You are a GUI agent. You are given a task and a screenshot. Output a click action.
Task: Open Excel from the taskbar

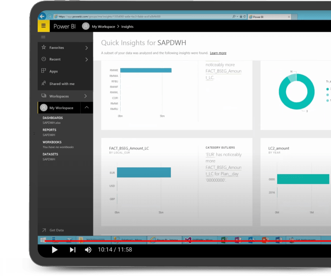coord(224,240)
